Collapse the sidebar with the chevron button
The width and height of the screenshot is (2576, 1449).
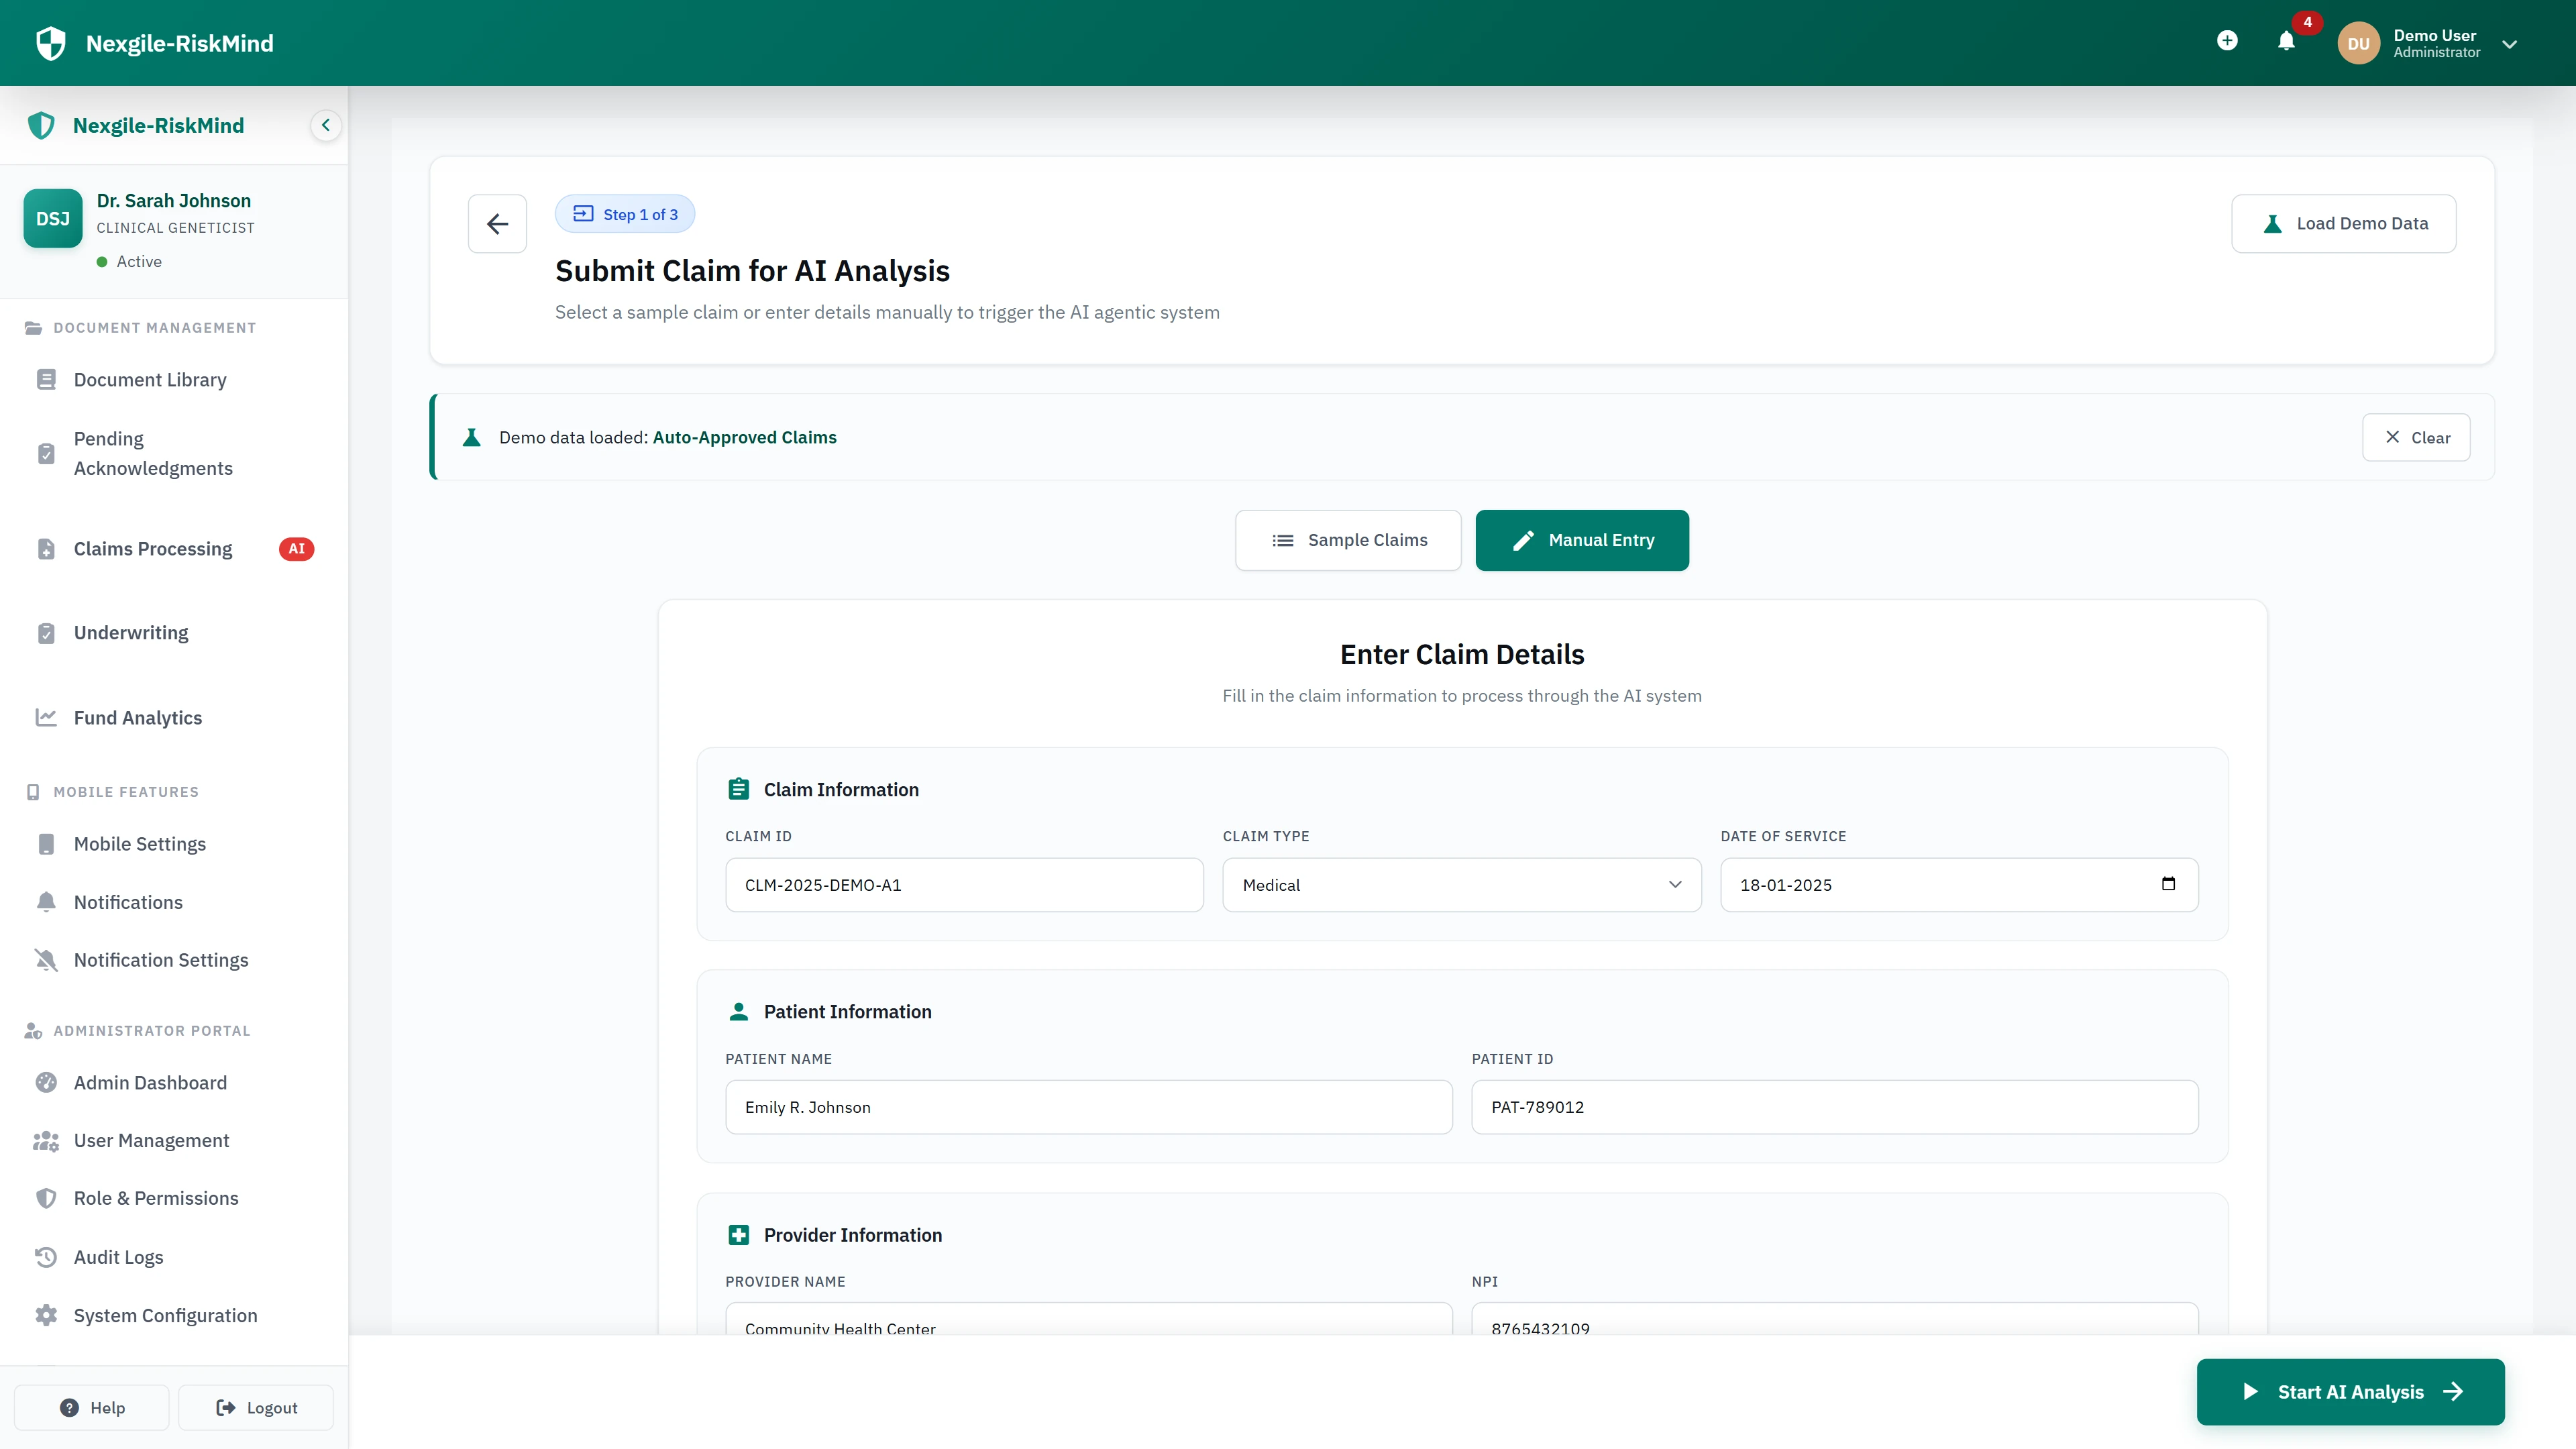pyautogui.click(x=325, y=125)
